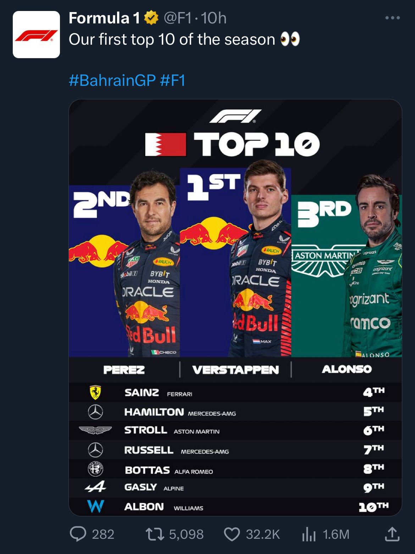Open the view analytics bar chart icon
Viewport: 415px width, 554px height.
[x=309, y=534]
